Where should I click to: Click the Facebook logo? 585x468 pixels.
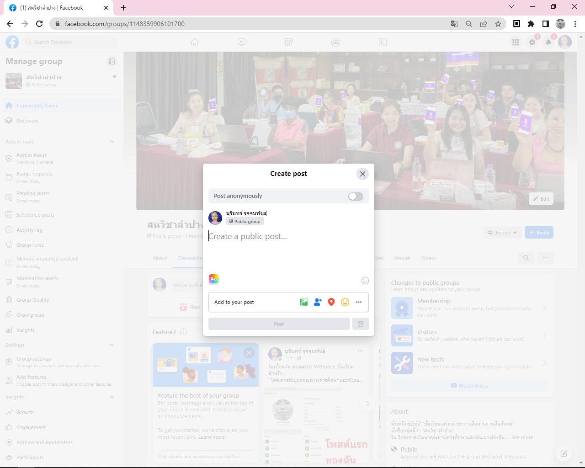12,42
